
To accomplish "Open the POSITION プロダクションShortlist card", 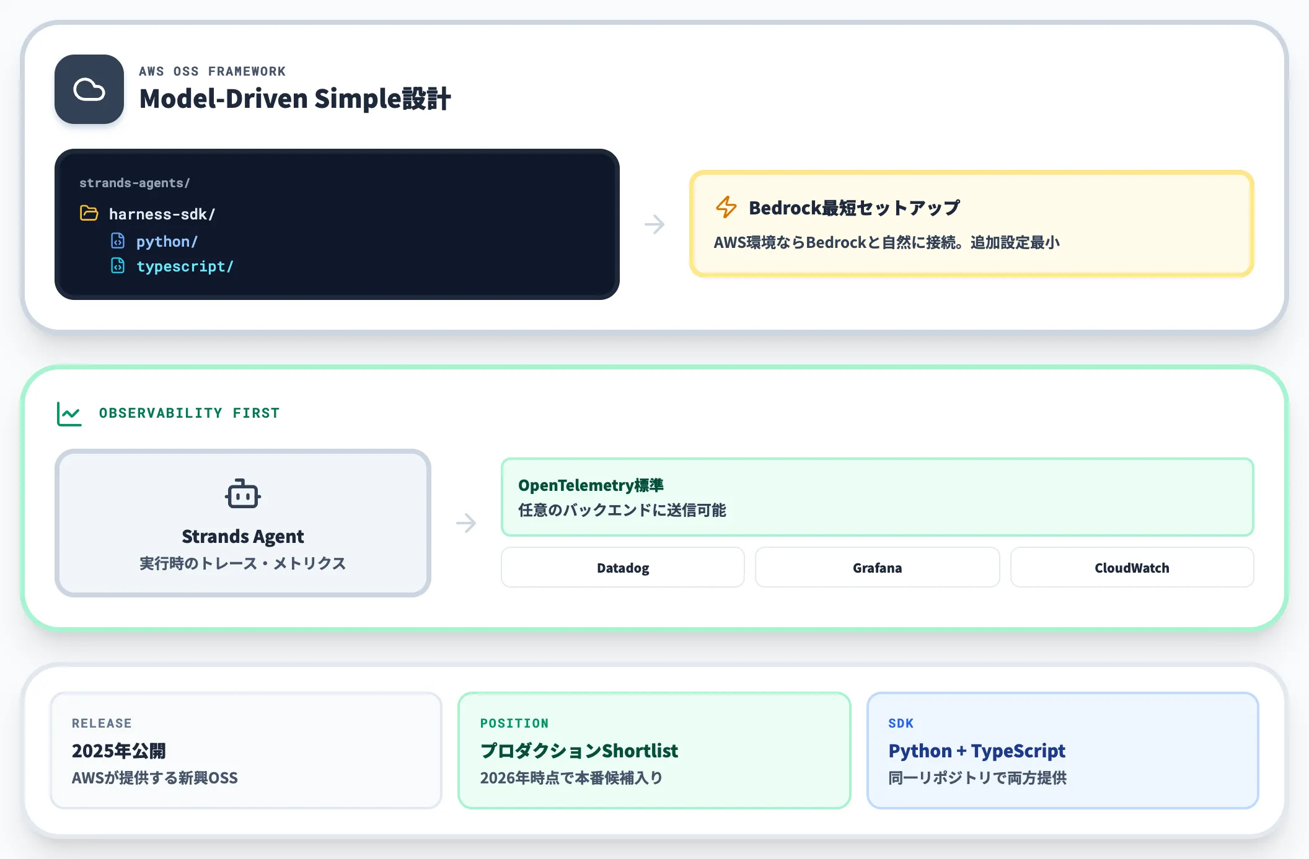I will (654, 751).
